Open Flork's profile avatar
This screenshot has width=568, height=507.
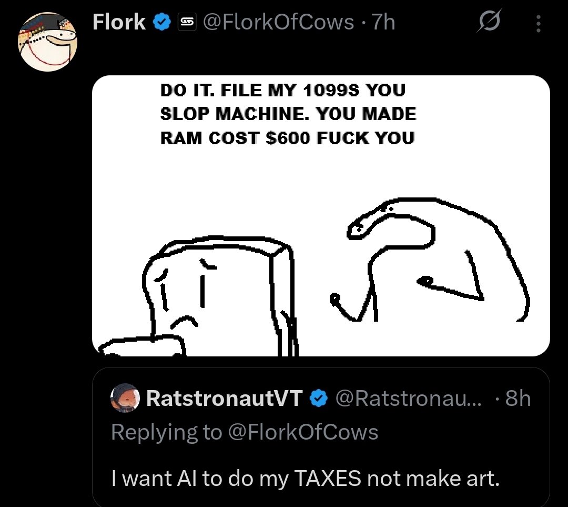point(48,43)
